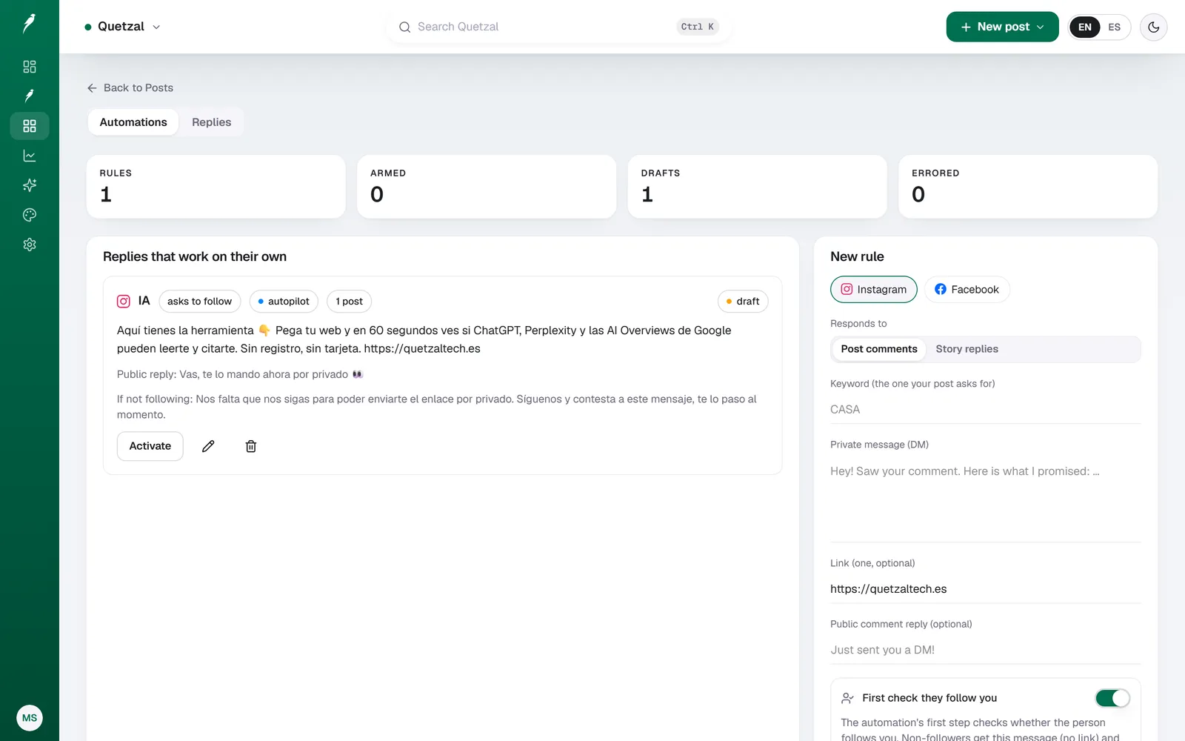
Task: Click the 1 post tag
Action: 349,302
